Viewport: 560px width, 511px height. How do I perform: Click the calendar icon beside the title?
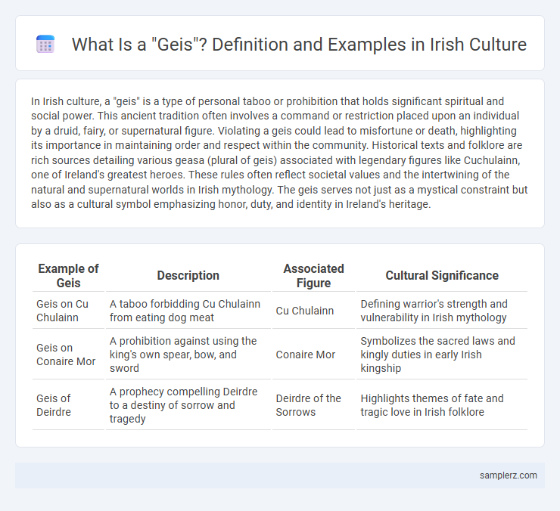45,45
